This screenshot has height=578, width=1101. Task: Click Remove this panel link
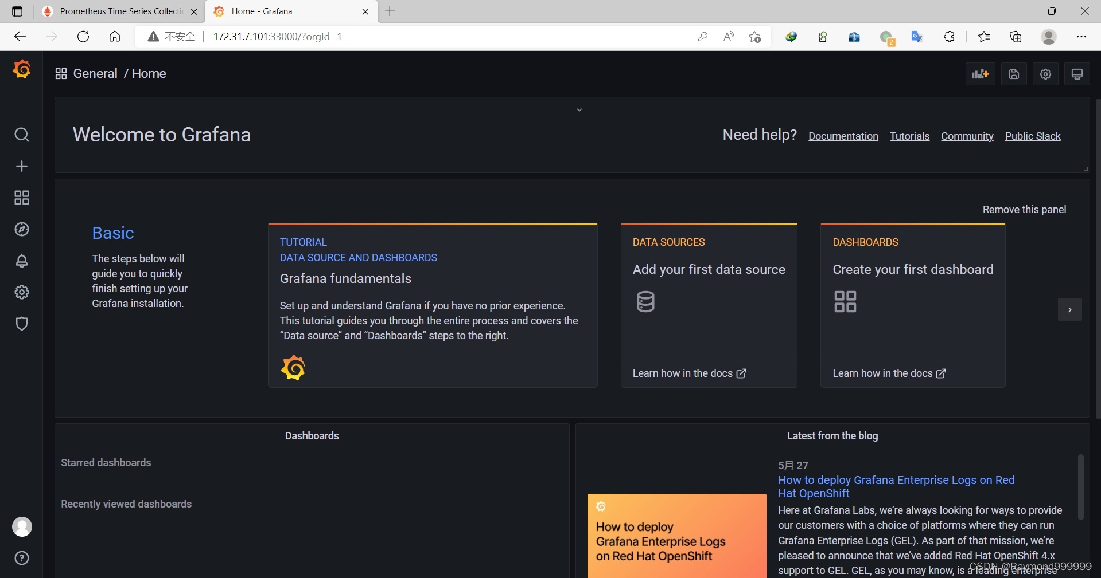1024,210
